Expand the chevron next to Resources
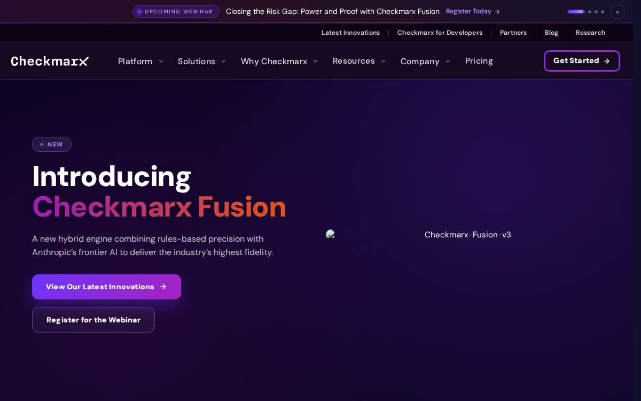Screen dimensions: 641x401 pos(383,61)
